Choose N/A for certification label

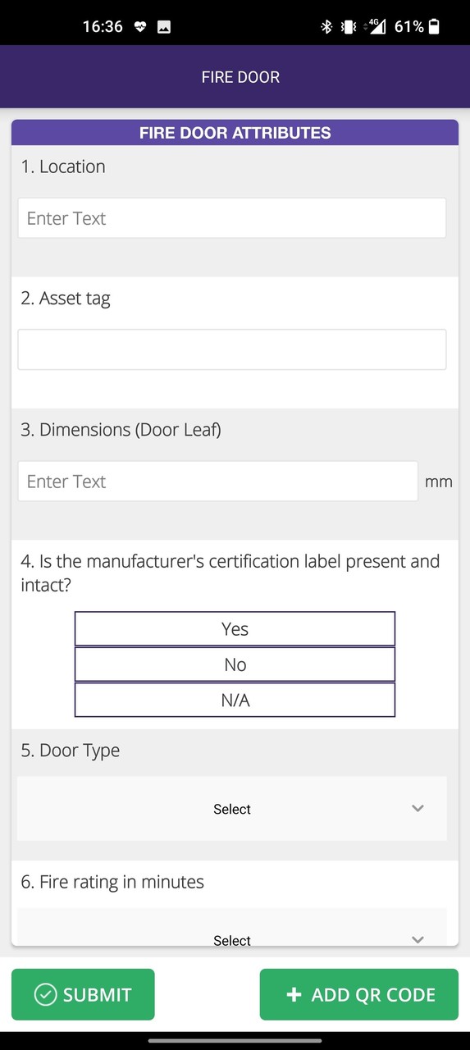[x=235, y=701]
